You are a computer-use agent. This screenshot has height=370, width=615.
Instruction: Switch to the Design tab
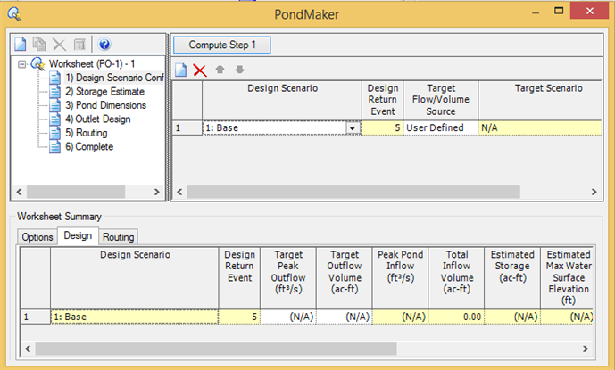pos(78,235)
